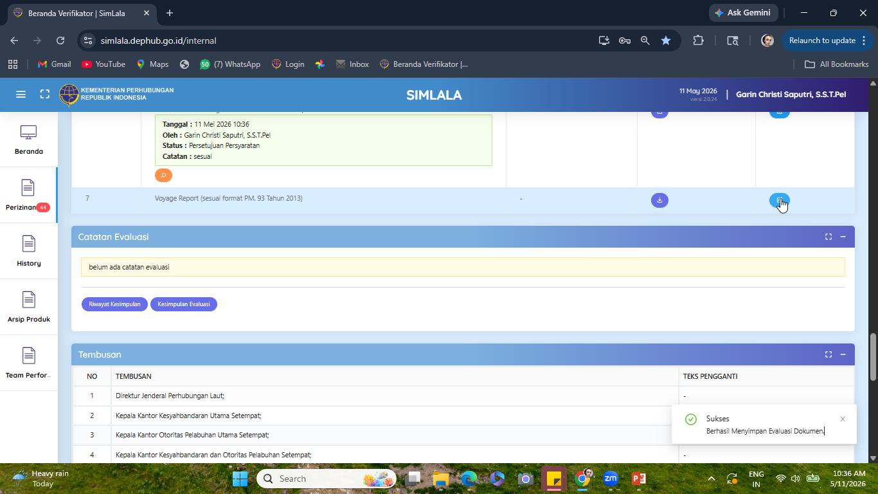Click the page vertical scrollbar thumb

[872, 357]
